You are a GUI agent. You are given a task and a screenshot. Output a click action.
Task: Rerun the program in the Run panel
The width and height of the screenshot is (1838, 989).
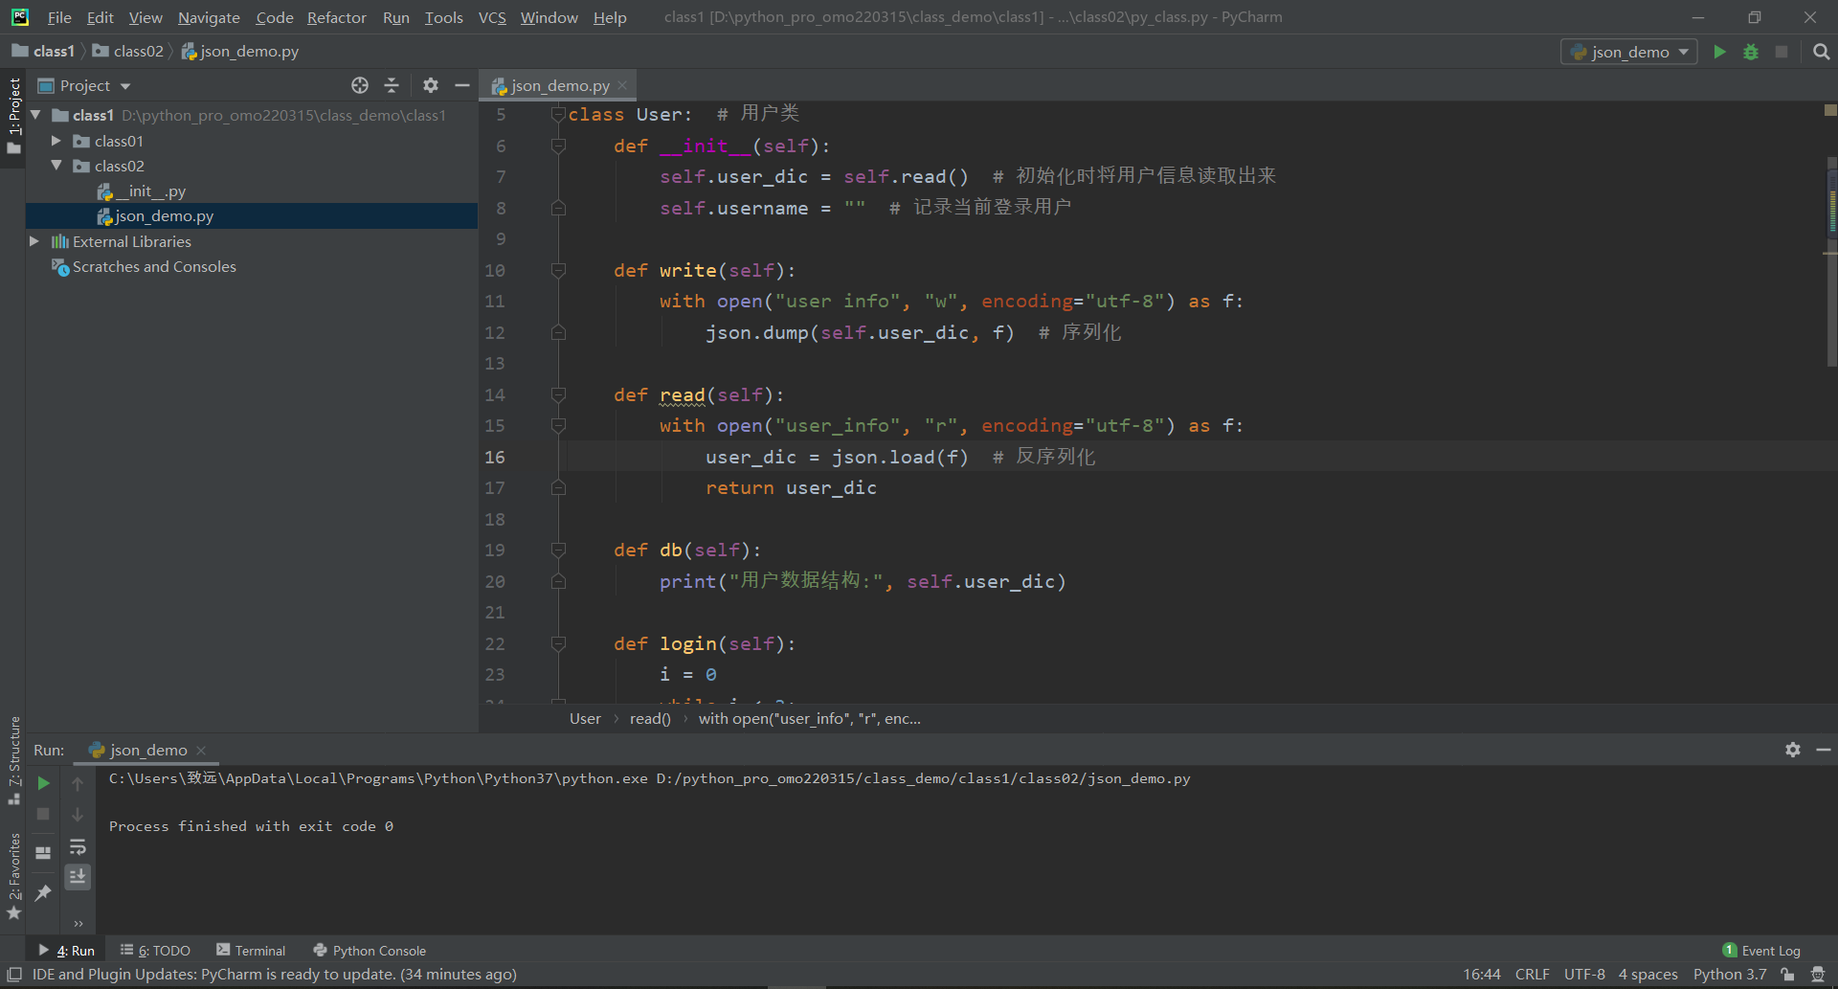42,782
